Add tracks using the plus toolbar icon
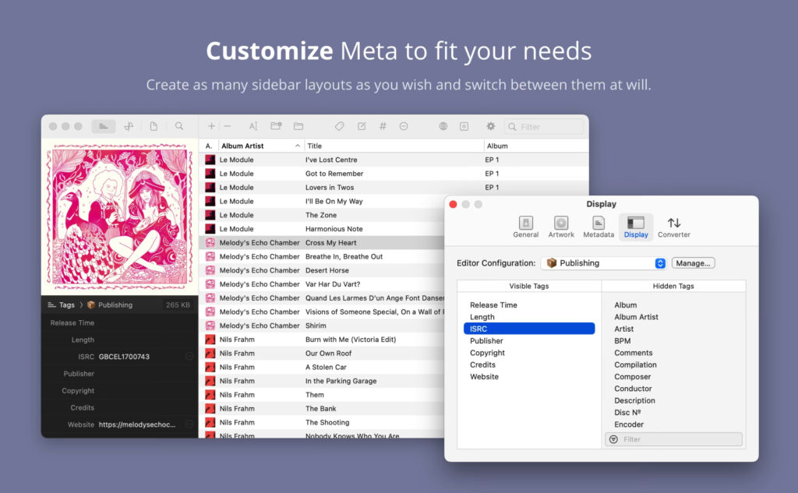This screenshot has width=798, height=493. pyautogui.click(x=210, y=125)
